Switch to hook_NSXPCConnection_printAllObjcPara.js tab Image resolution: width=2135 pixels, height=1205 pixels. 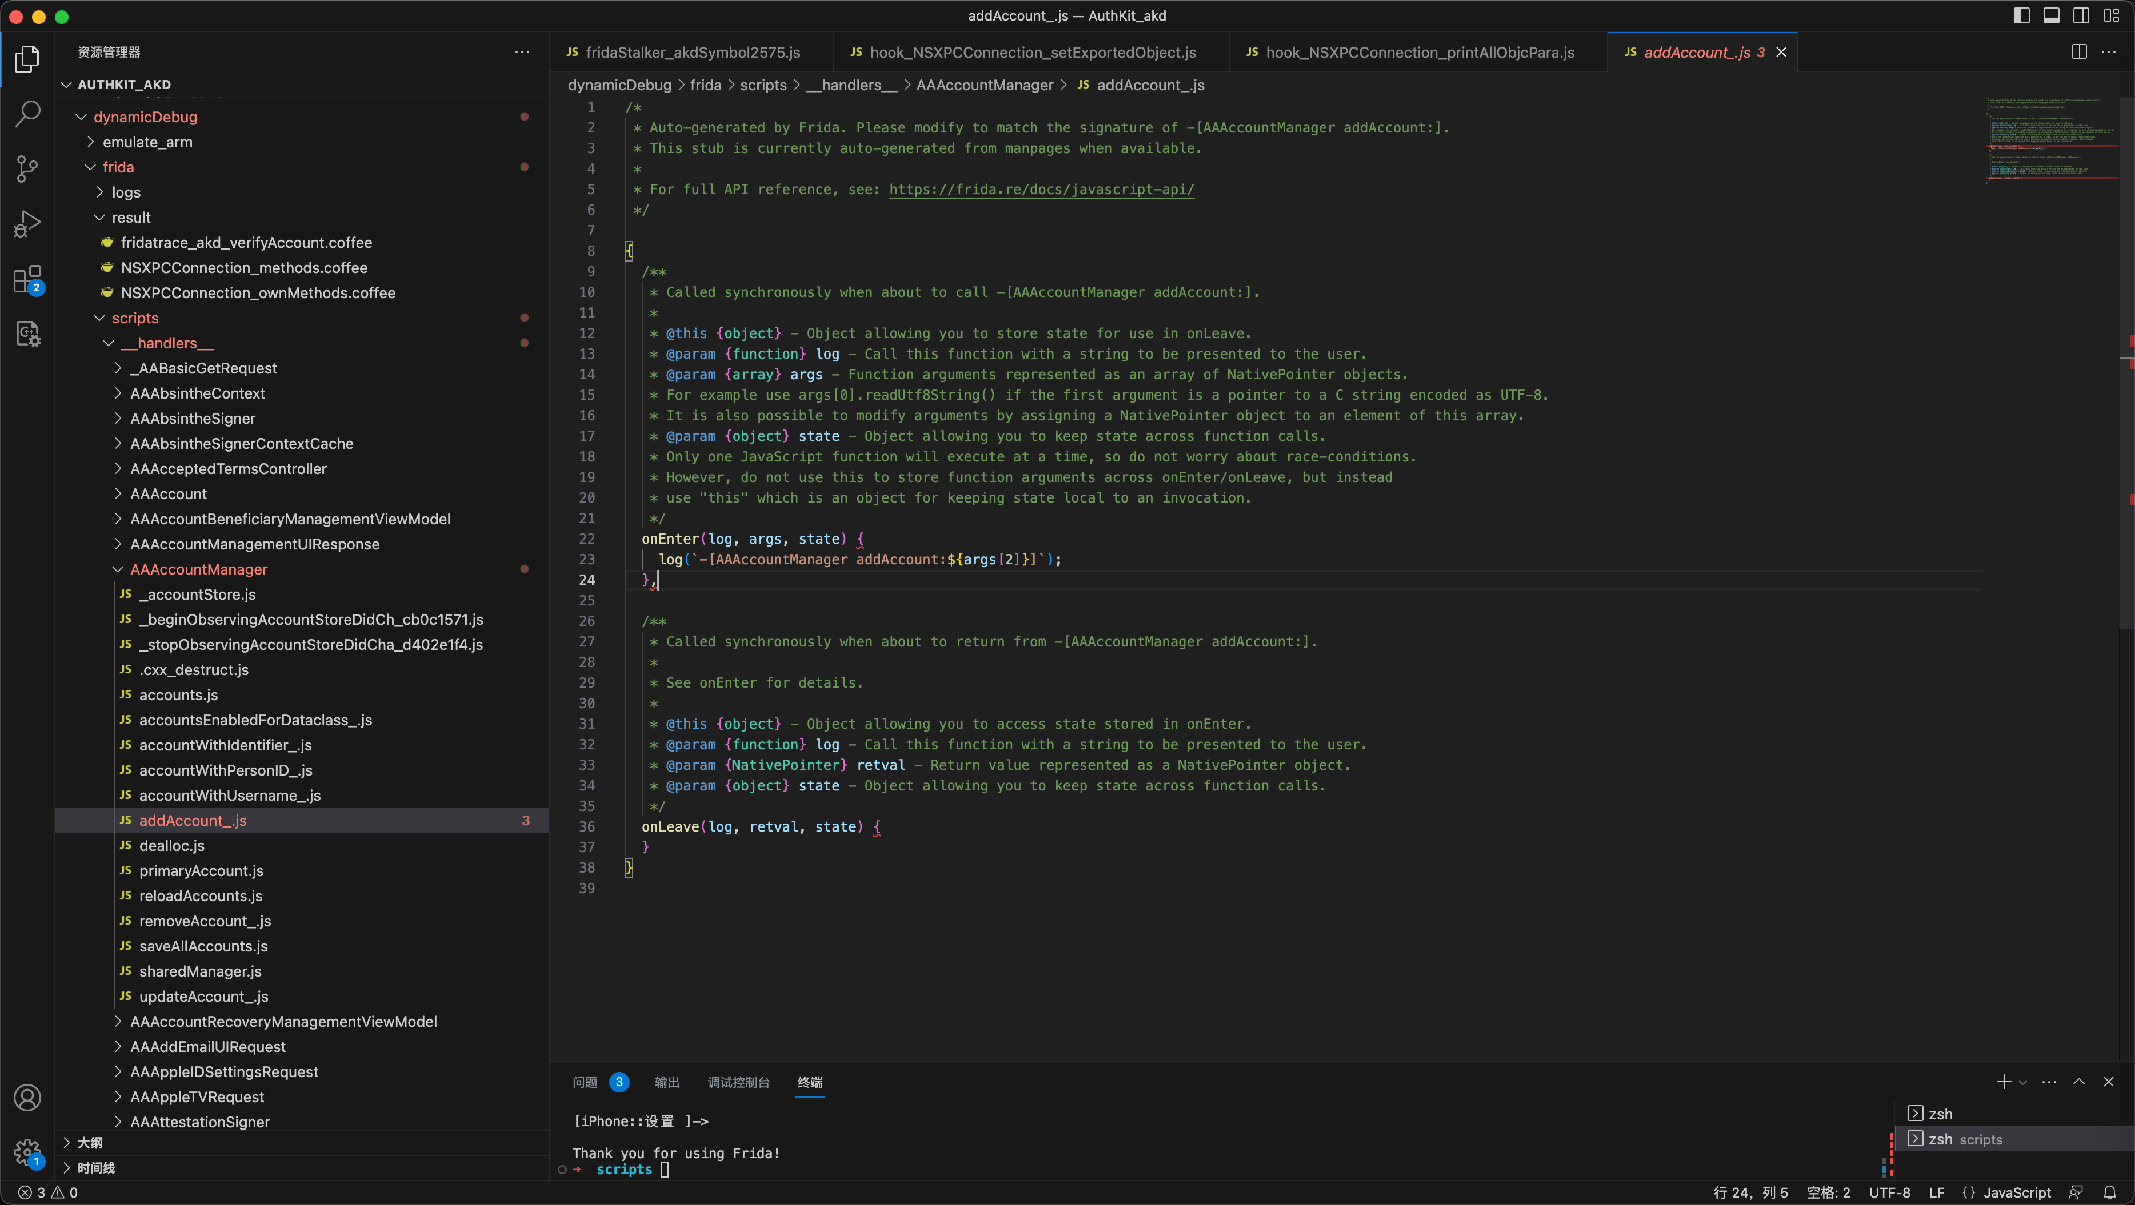tap(1419, 52)
